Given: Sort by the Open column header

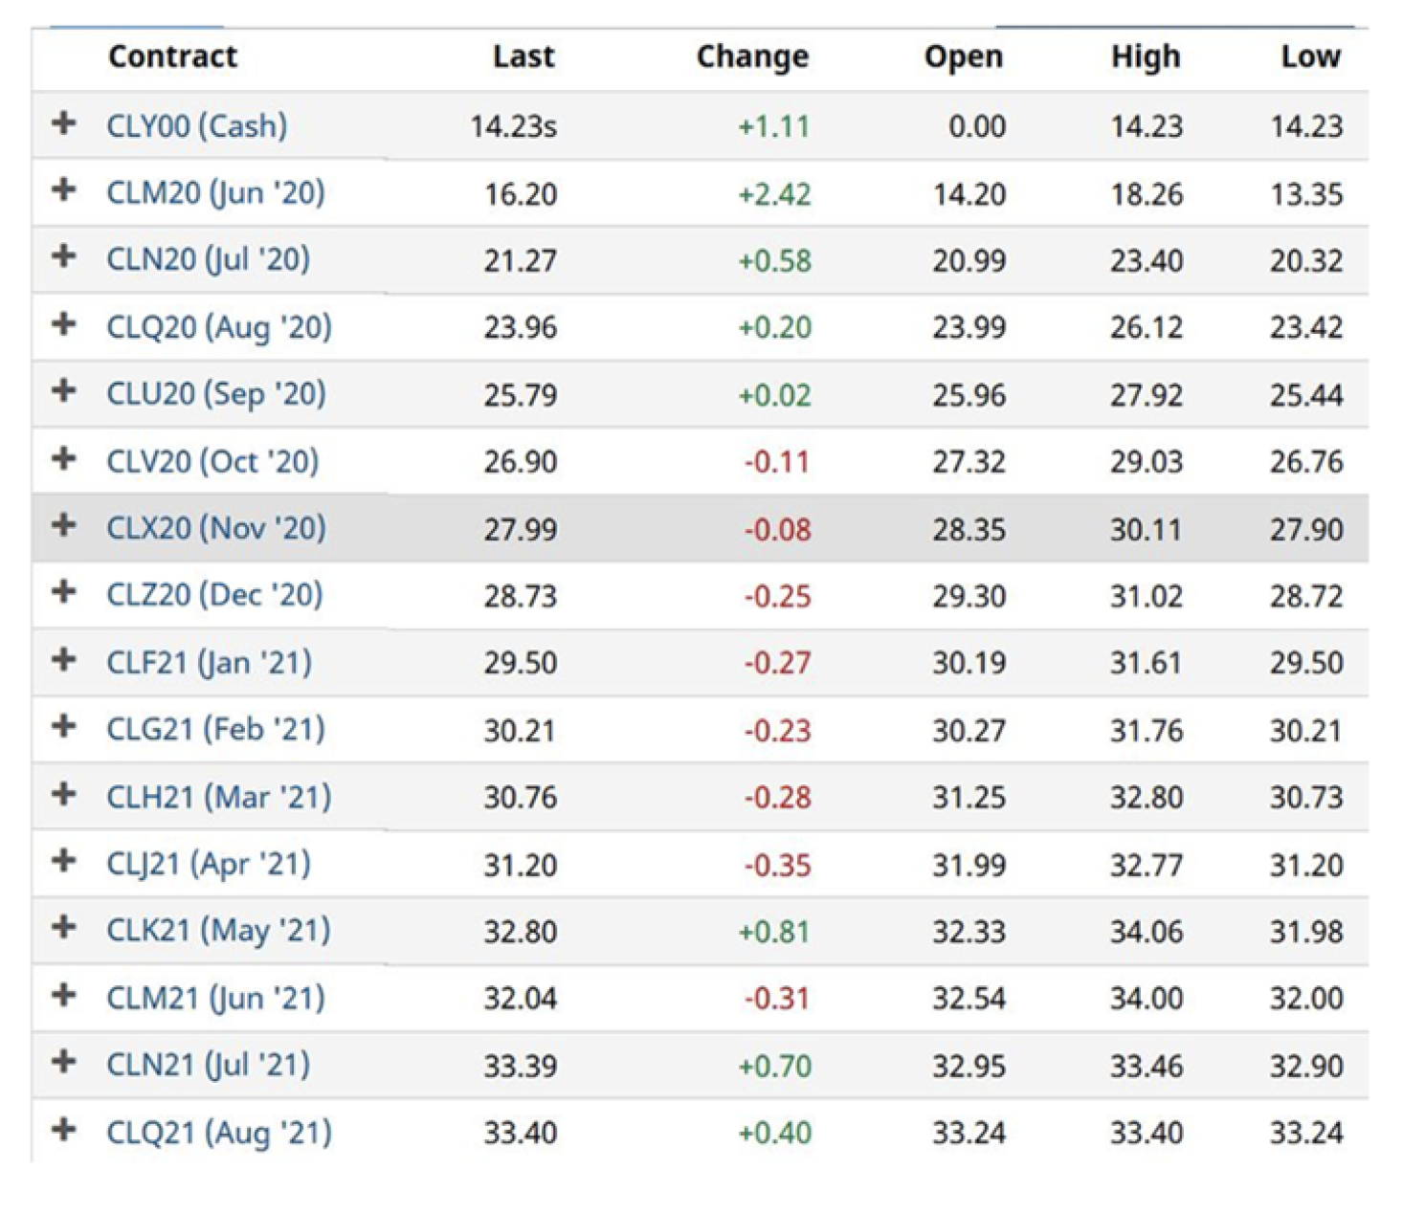Looking at the screenshot, I should click(964, 57).
